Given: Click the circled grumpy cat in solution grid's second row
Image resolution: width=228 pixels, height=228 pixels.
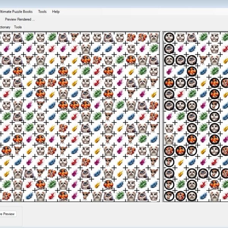Looking at the screenshot, I should (x=169, y=48).
